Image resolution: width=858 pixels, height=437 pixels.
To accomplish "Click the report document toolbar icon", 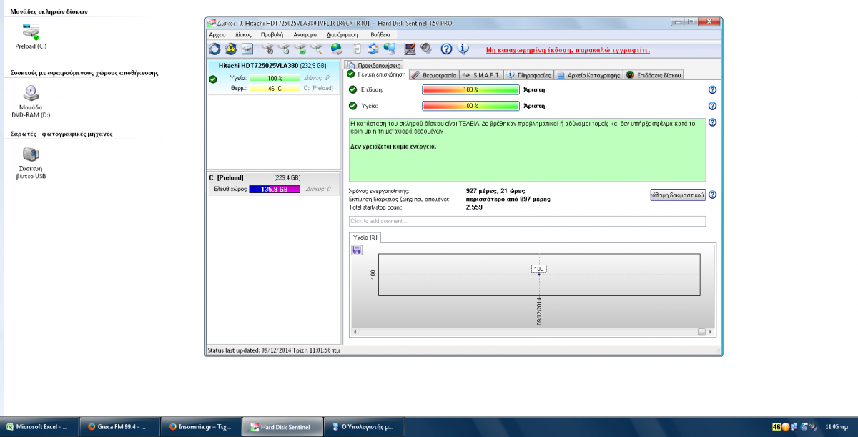I will (356, 49).
